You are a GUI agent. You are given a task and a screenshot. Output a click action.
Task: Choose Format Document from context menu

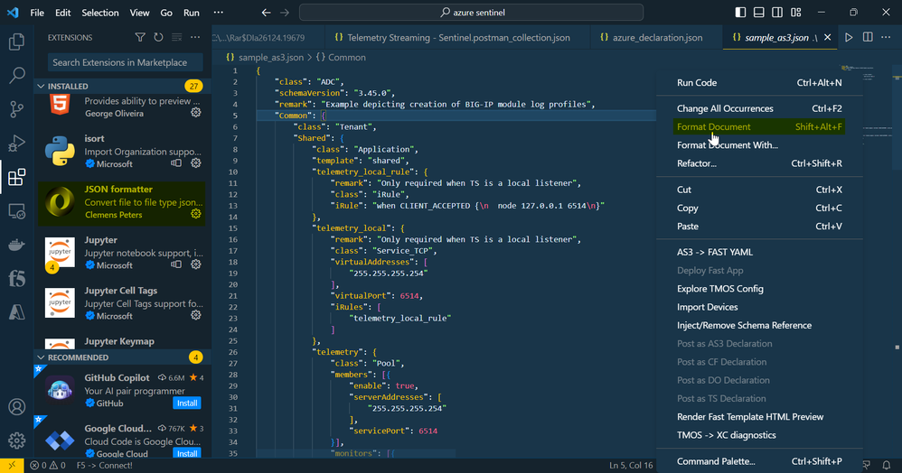(713, 127)
